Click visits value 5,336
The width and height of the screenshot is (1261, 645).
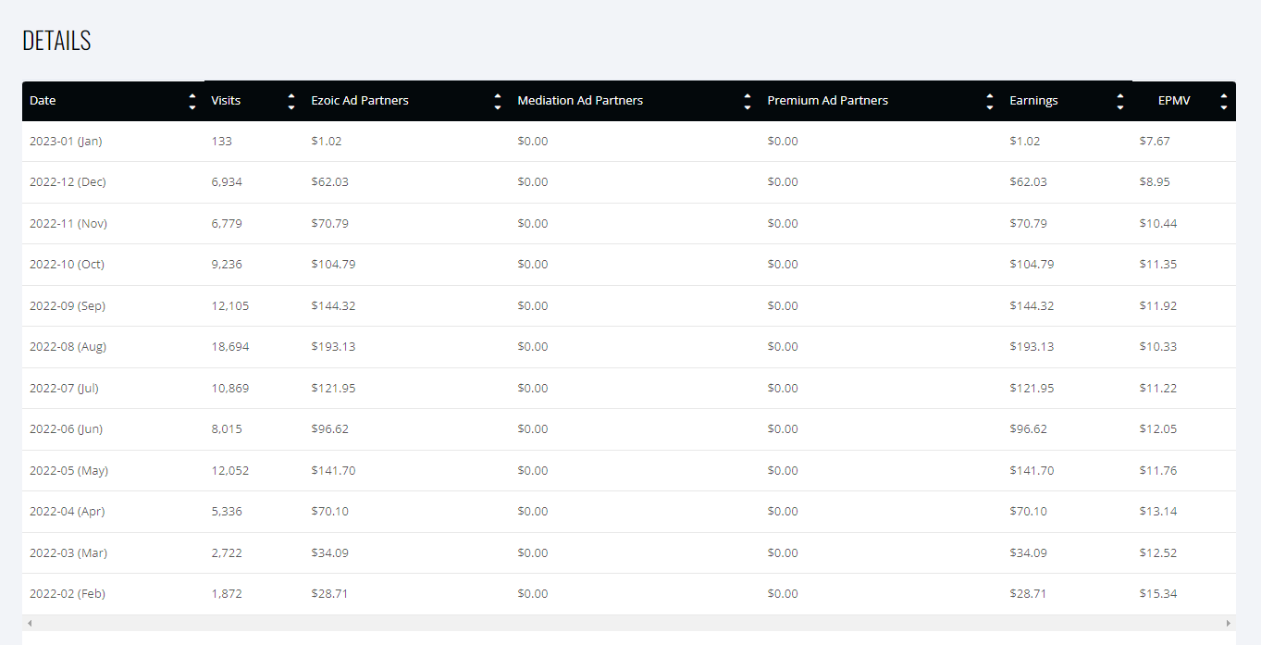[227, 512]
